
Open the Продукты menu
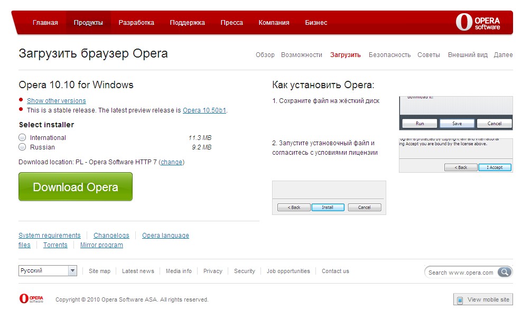click(88, 23)
